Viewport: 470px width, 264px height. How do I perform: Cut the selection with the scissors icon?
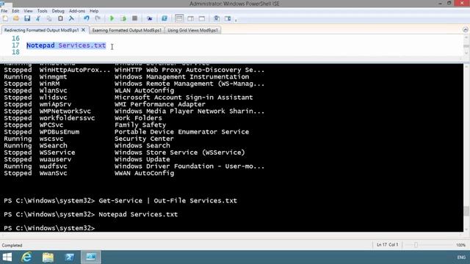[38, 18]
